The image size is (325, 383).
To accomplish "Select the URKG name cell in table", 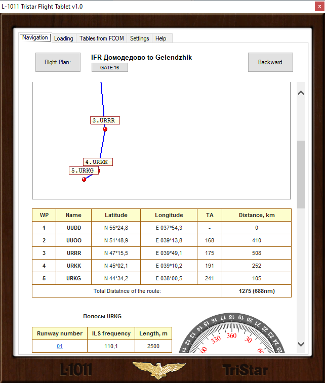I will tap(74, 278).
